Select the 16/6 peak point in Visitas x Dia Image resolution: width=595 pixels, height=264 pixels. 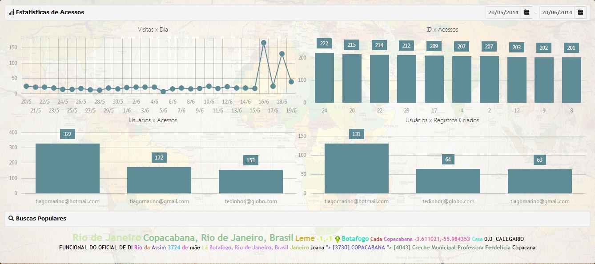(x=264, y=43)
